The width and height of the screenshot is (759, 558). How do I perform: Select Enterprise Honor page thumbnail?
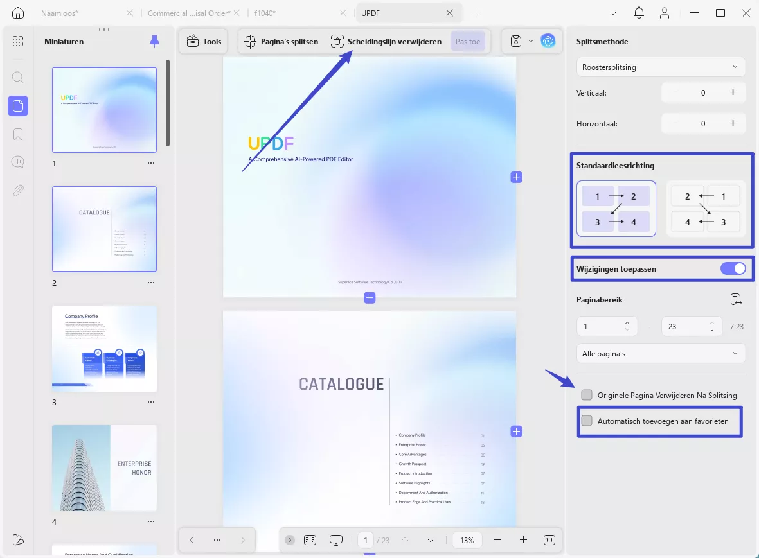pyautogui.click(x=105, y=468)
